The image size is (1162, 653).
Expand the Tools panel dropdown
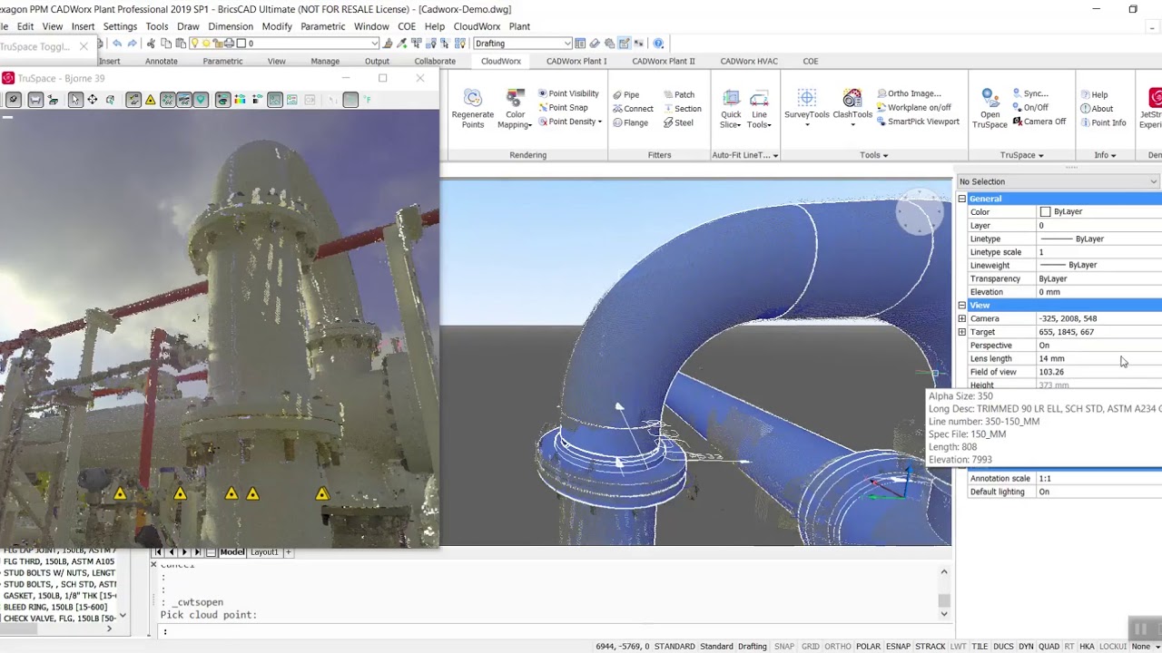[x=873, y=155]
